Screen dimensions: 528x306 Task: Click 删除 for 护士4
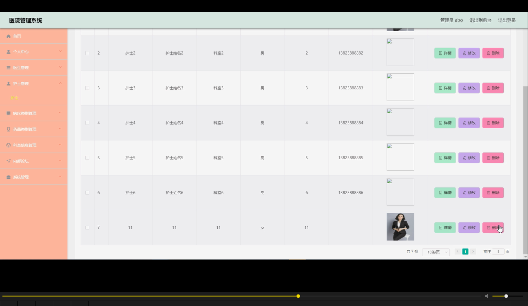[x=493, y=123]
